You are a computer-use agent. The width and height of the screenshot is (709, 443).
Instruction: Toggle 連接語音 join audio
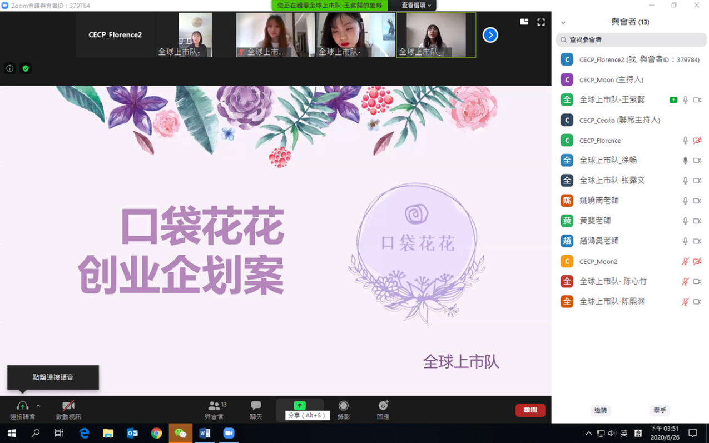(22, 410)
